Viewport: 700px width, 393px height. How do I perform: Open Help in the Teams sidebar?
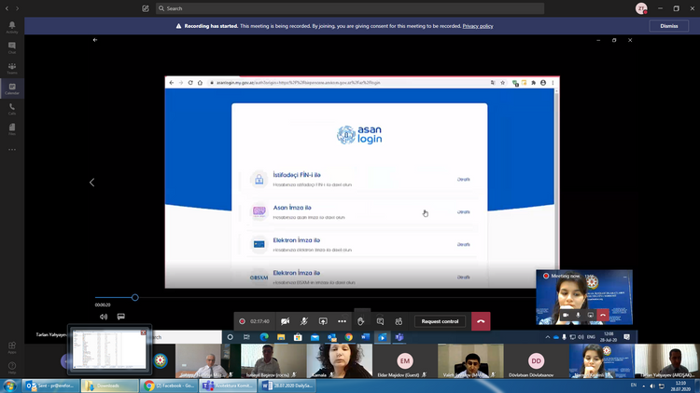[x=12, y=368]
